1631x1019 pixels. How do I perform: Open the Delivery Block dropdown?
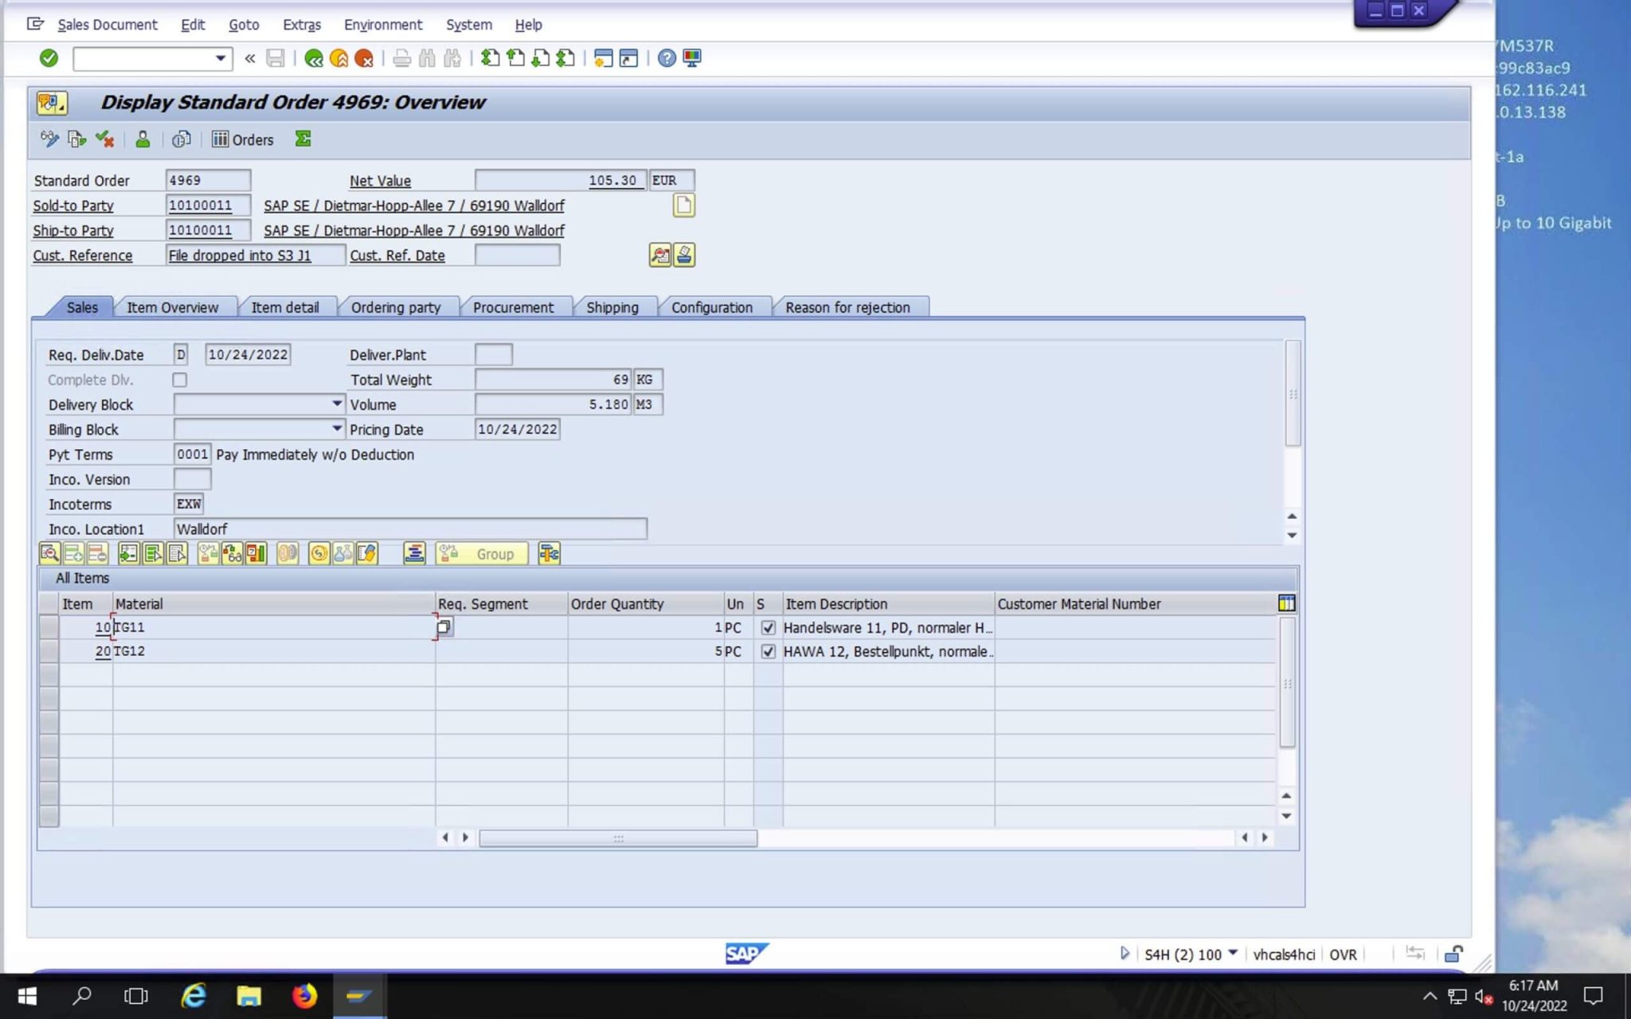click(335, 404)
